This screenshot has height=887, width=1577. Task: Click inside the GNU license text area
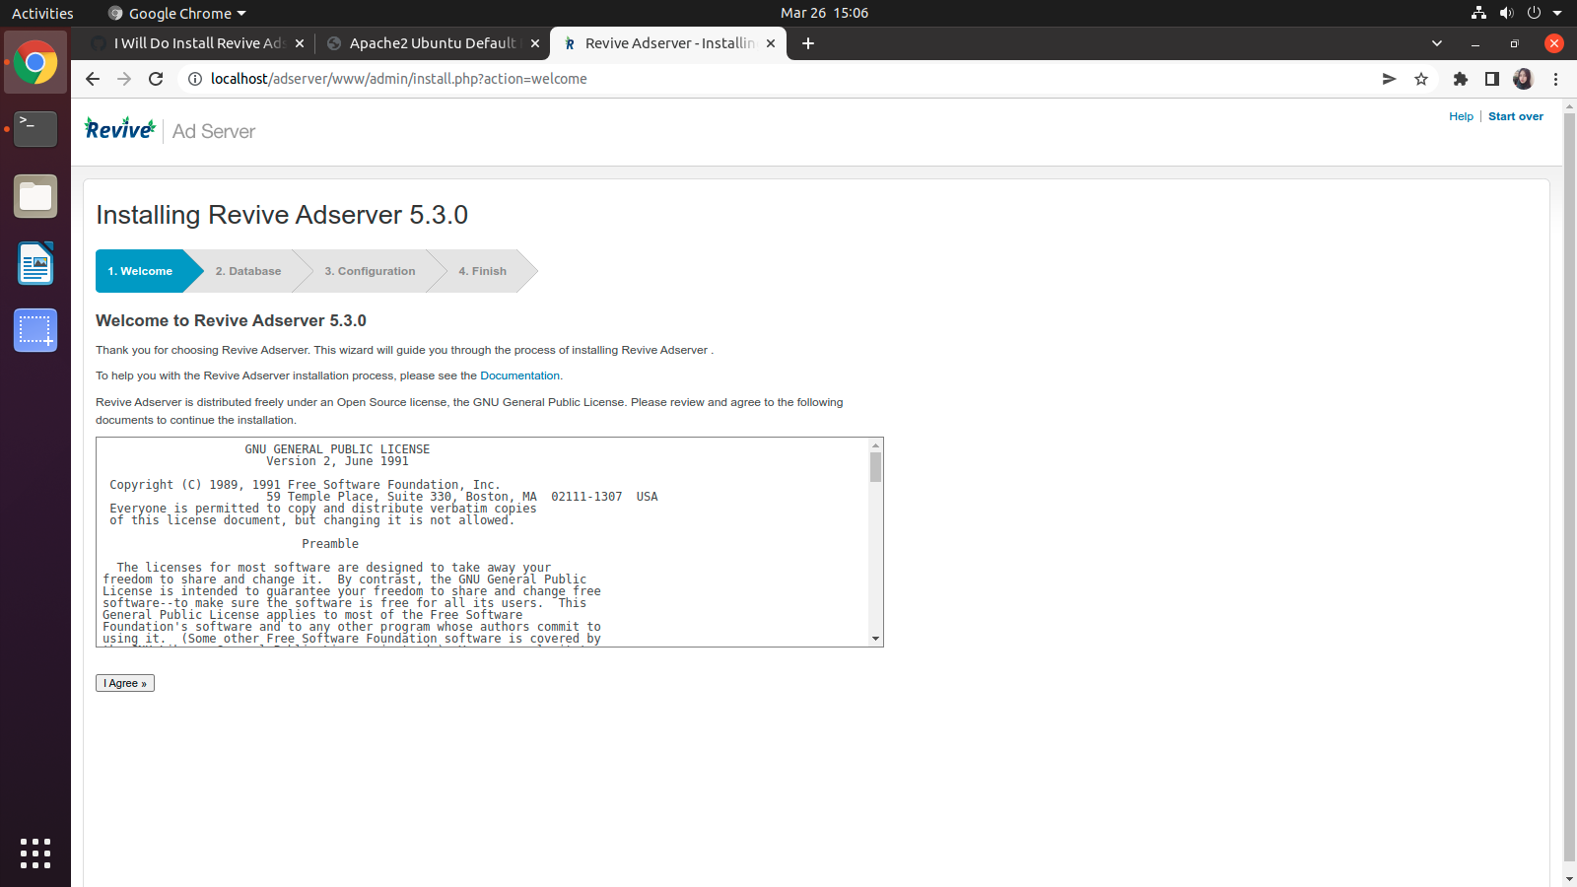pyautogui.click(x=483, y=542)
